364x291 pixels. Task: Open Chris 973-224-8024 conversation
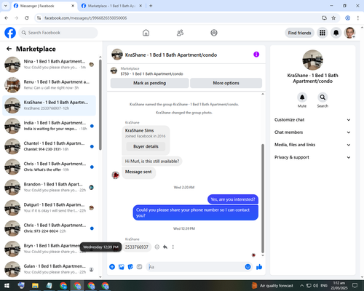(49, 228)
